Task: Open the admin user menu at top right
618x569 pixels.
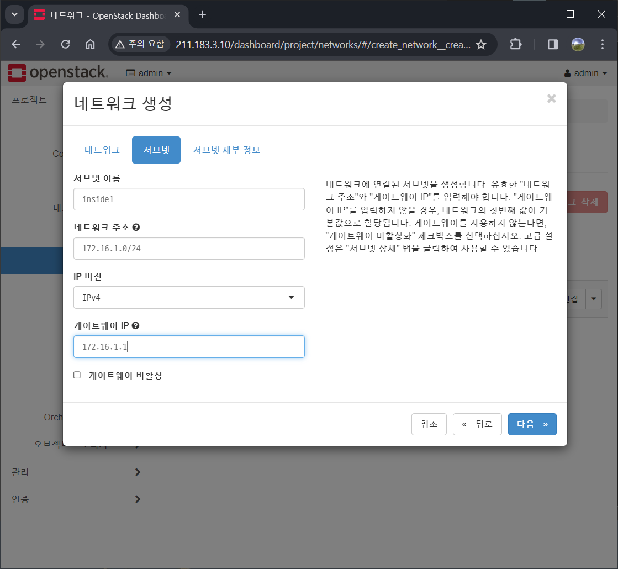Action: [x=585, y=73]
